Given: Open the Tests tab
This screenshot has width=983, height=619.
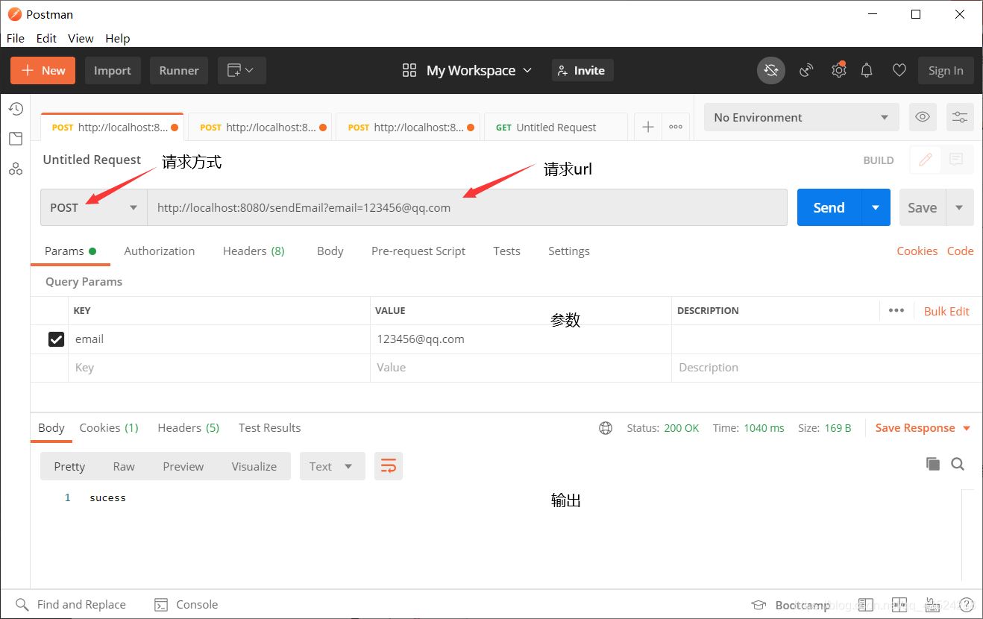Looking at the screenshot, I should [x=507, y=251].
